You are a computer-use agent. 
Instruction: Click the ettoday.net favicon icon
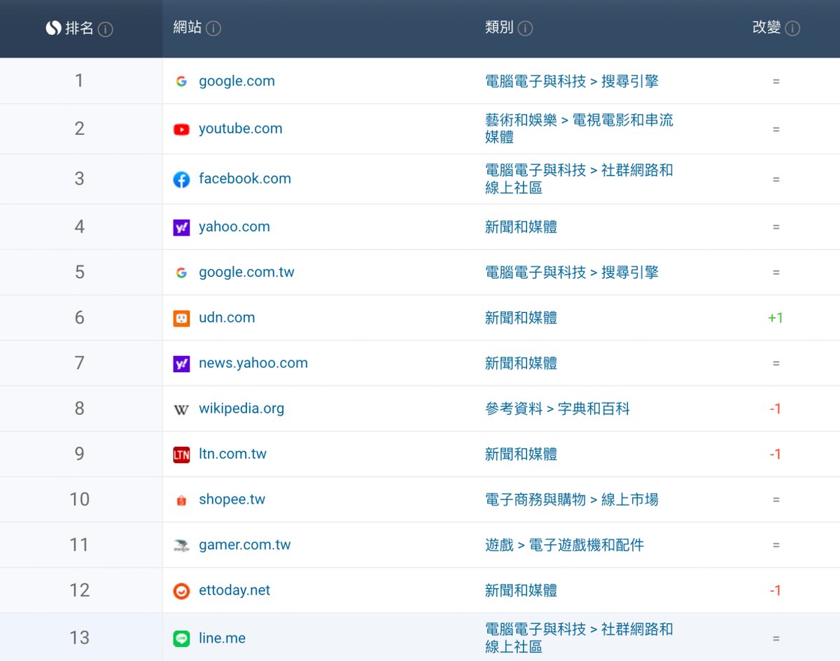(181, 591)
